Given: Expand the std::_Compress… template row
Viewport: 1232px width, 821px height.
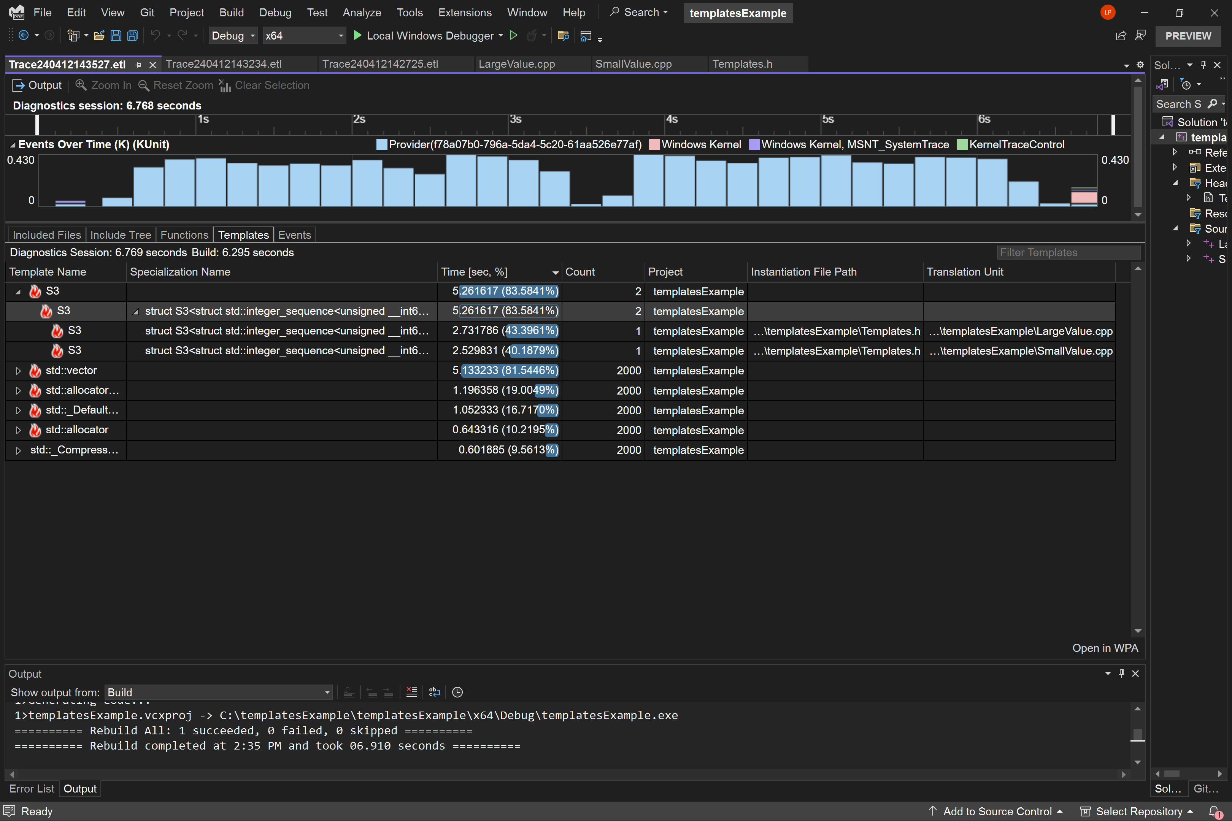Looking at the screenshot, I should 18,450.
